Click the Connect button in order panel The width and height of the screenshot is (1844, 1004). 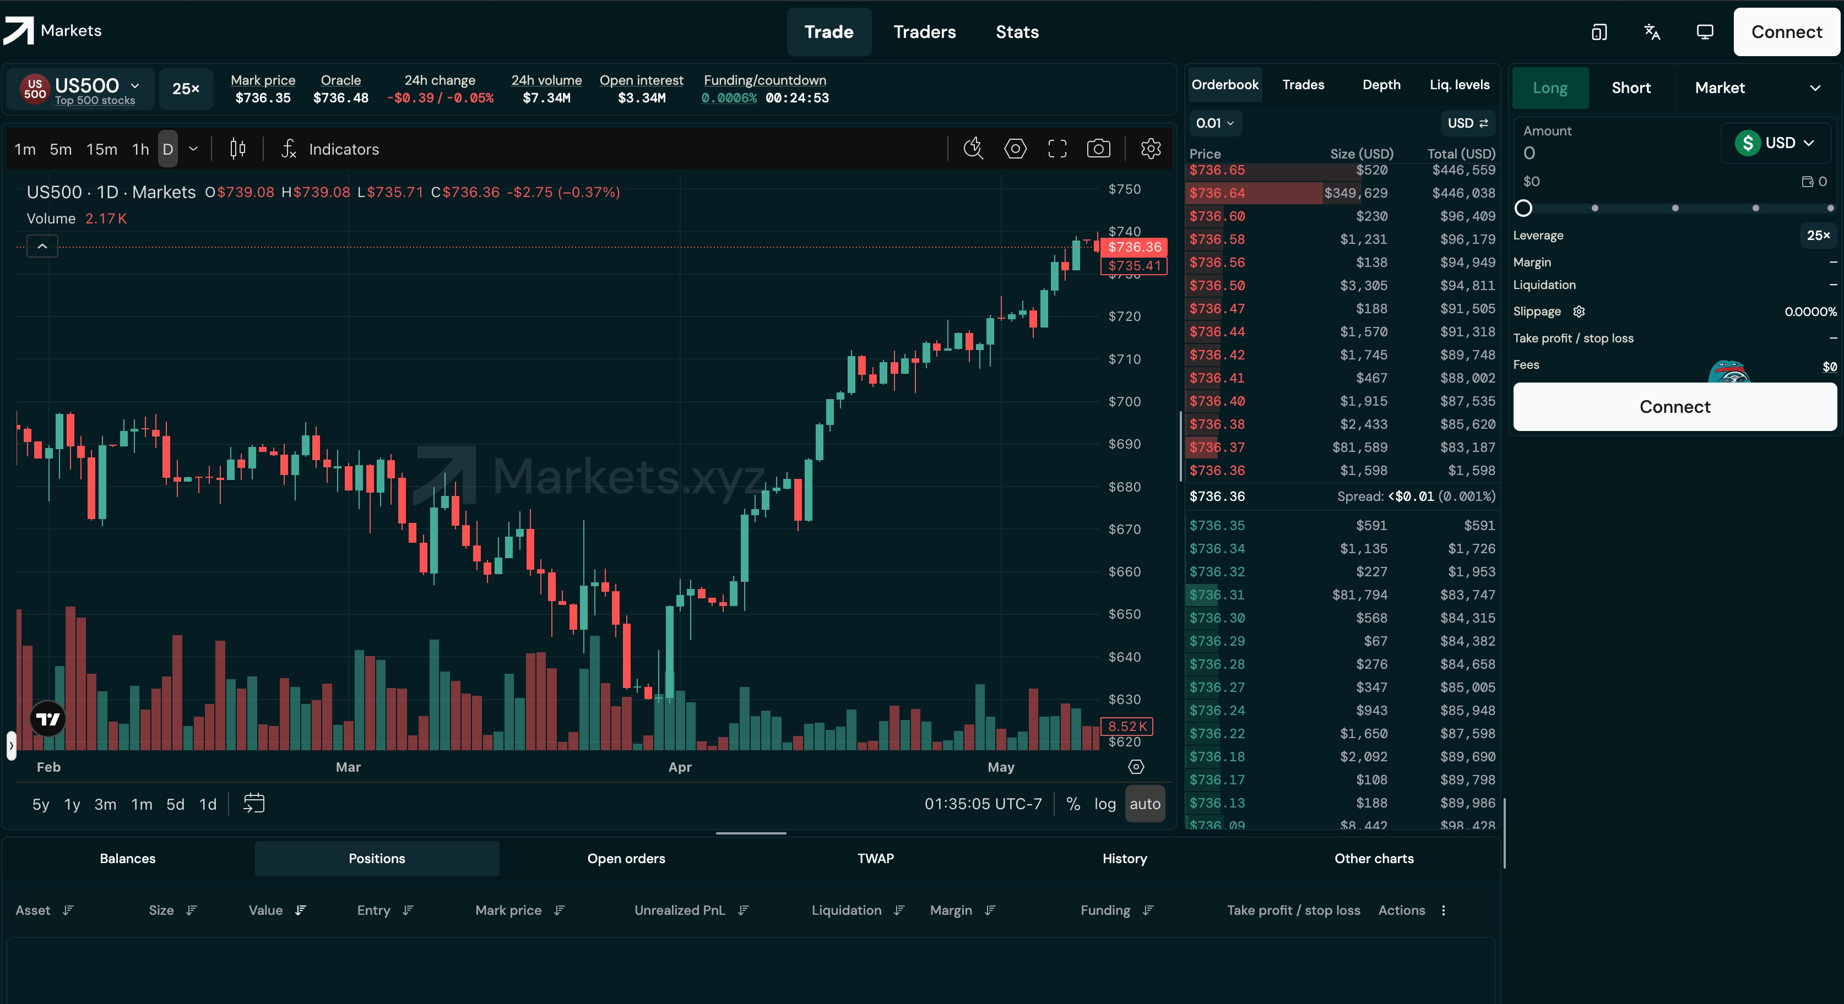coord(1674,406)
